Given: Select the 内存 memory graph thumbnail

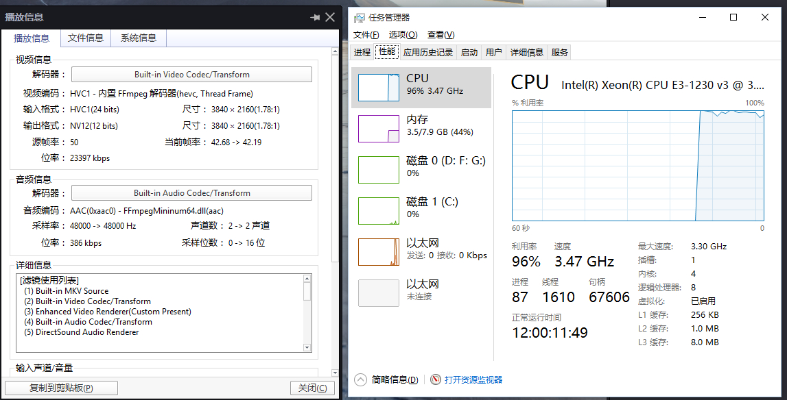Looking at the screenshot, I should (378, 129).
